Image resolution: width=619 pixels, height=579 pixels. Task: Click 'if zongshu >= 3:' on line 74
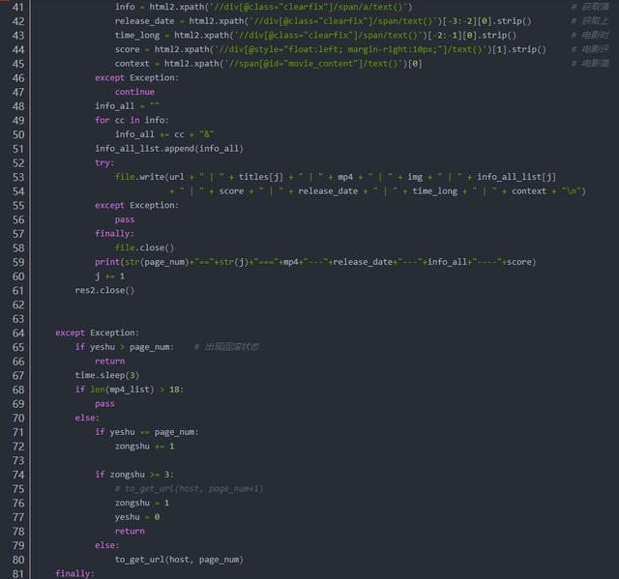(x=134, y=475)
